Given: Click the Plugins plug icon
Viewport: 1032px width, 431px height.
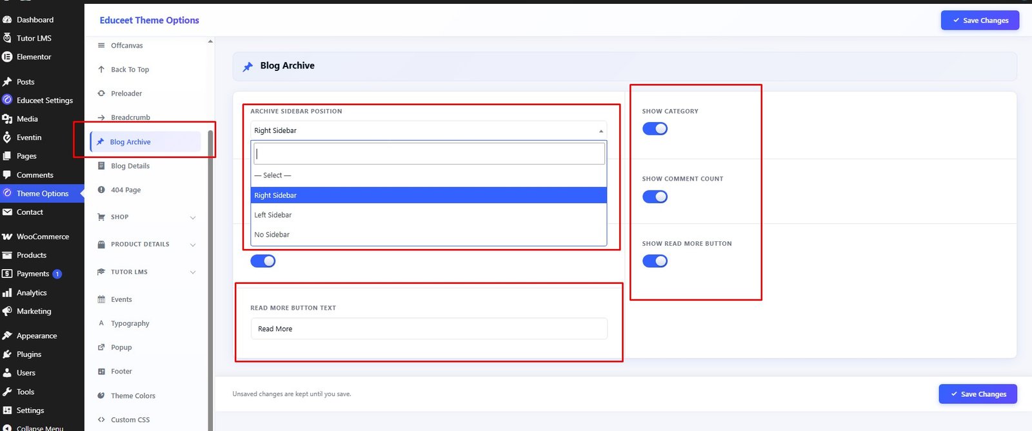Looking at the screenshot, I should click(7, 354).
